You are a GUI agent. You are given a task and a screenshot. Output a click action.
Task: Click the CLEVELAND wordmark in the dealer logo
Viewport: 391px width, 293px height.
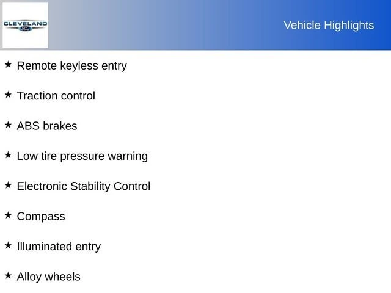(25, 24)
